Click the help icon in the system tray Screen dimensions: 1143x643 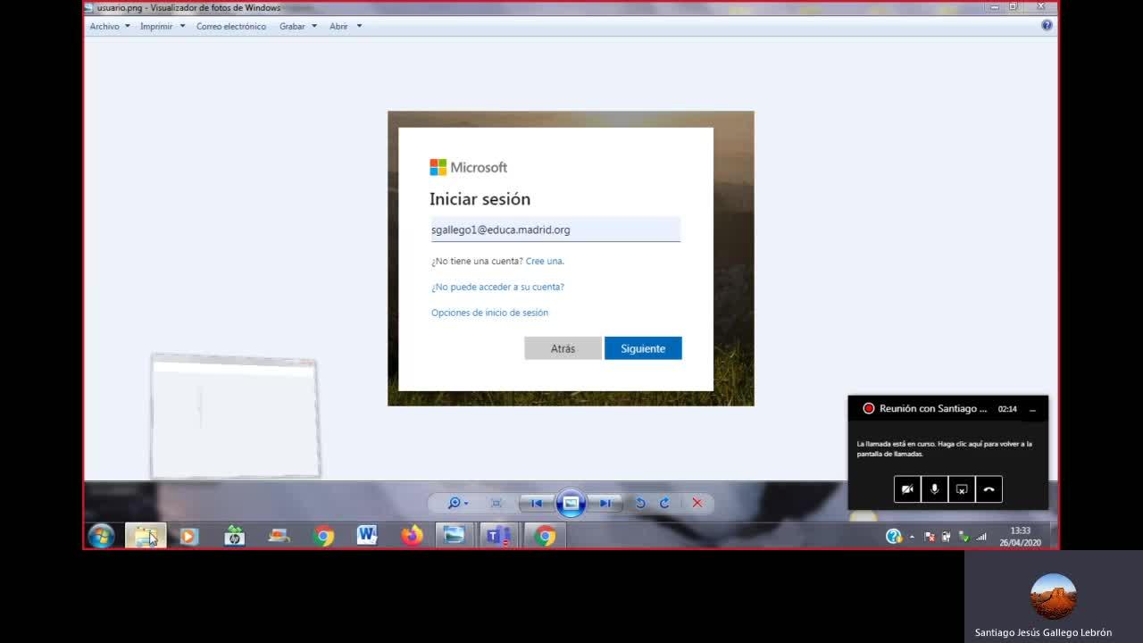point(893,536)
